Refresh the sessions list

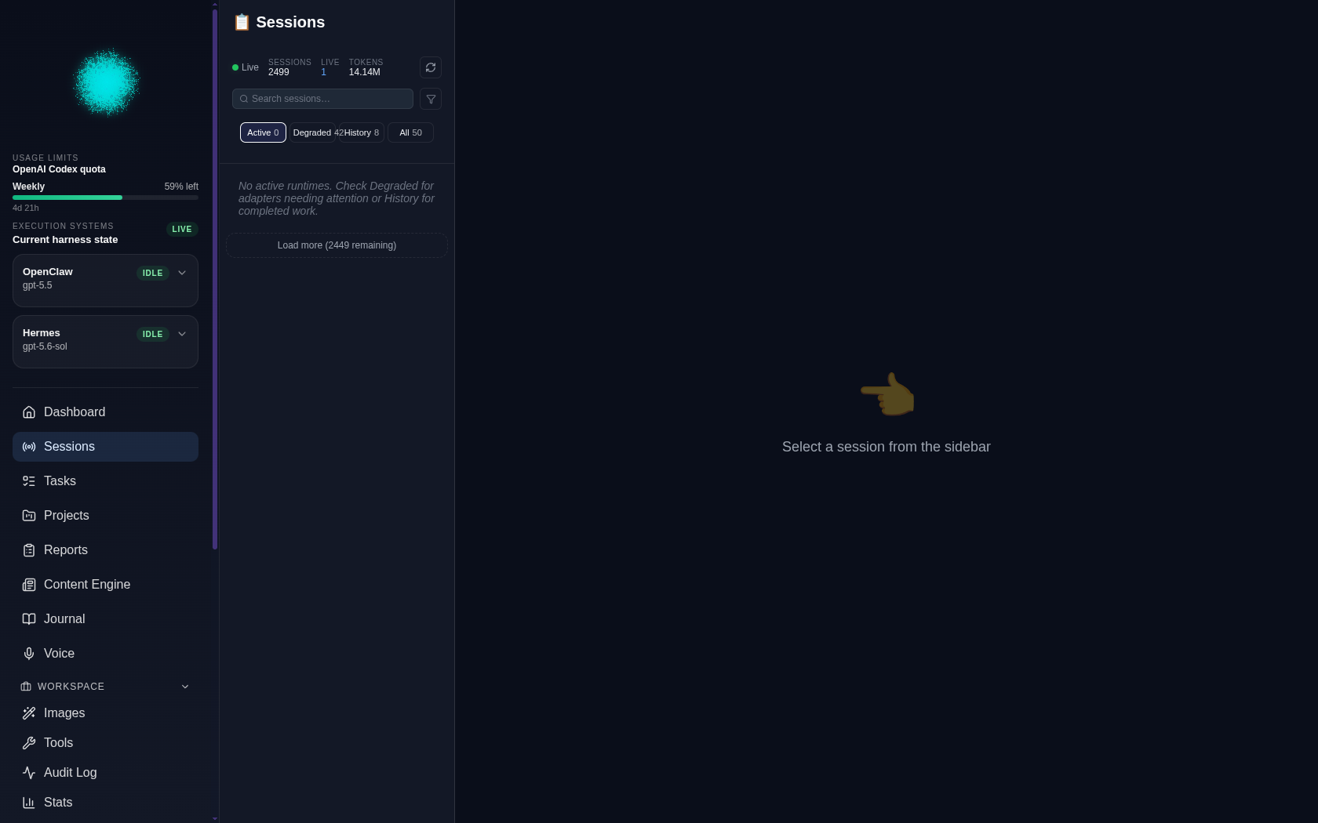click(431, 67)
